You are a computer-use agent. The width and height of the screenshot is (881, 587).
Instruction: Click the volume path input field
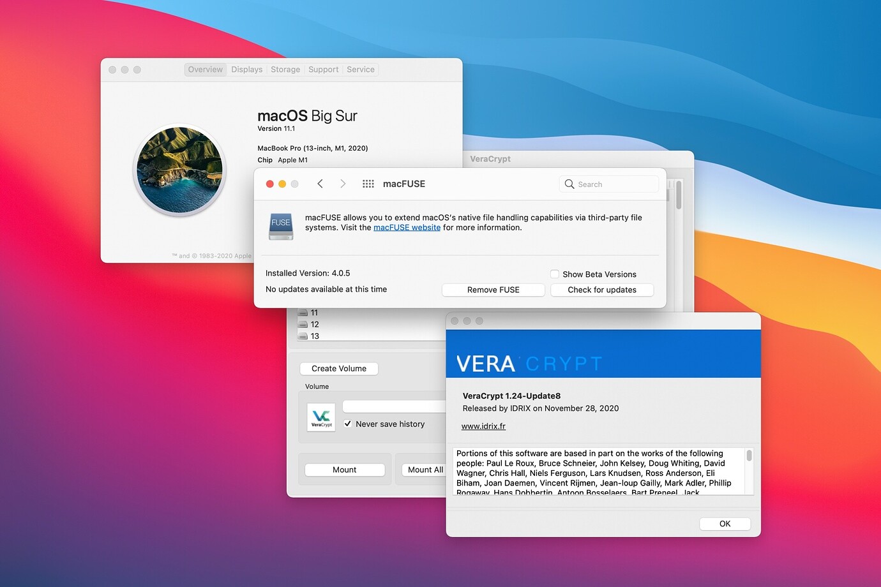tap(394, 406)
